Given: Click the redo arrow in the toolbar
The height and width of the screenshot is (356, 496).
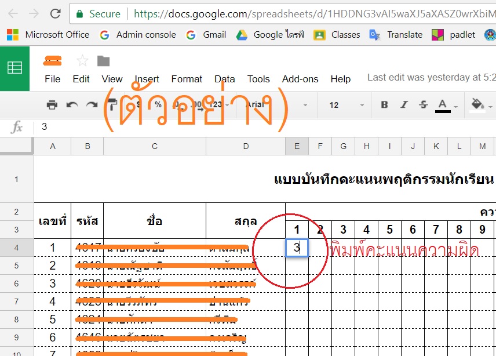Looking at the screenshot, I should (x=92, y=105).
